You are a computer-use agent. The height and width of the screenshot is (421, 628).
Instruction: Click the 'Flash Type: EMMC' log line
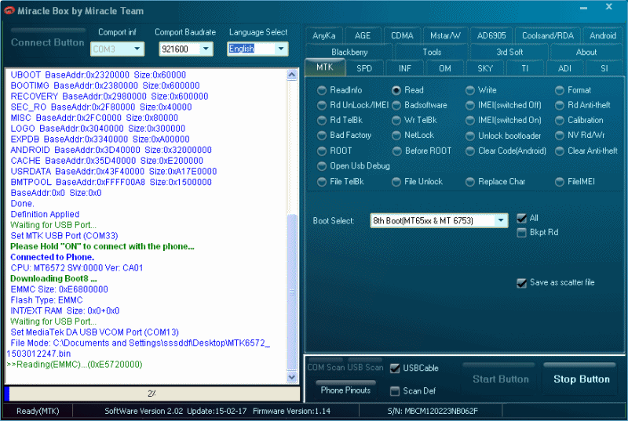pos(46,300)
